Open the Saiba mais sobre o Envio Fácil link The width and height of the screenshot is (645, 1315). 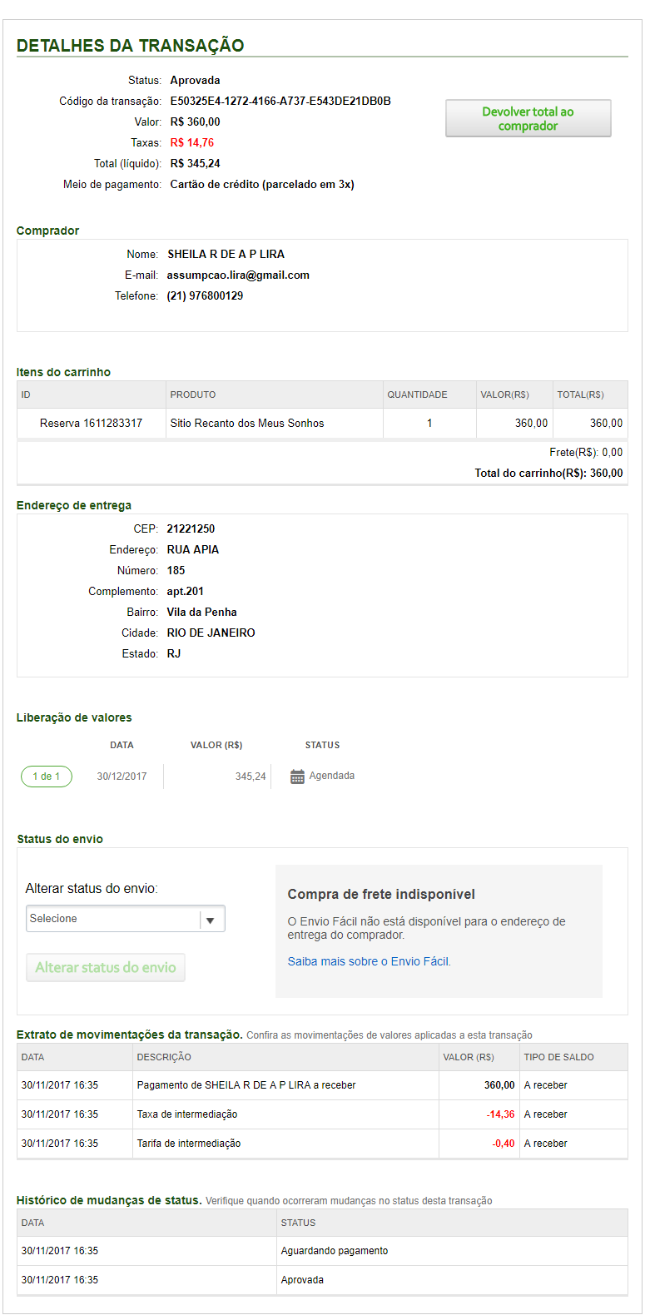click(369, 961)
